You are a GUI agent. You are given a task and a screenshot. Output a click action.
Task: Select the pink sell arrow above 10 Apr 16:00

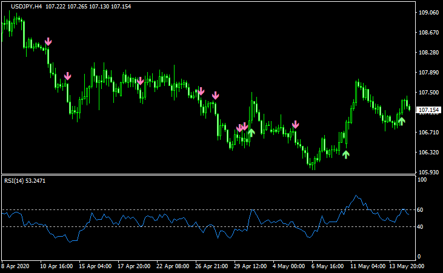pos(68,76)
